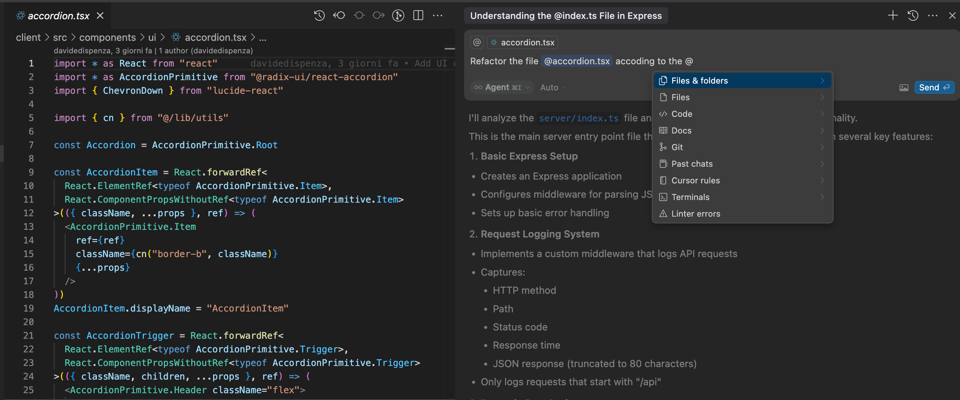Choose Docs in context menu
This screenshot has height=400, width=960.
[x=742, y=130]
